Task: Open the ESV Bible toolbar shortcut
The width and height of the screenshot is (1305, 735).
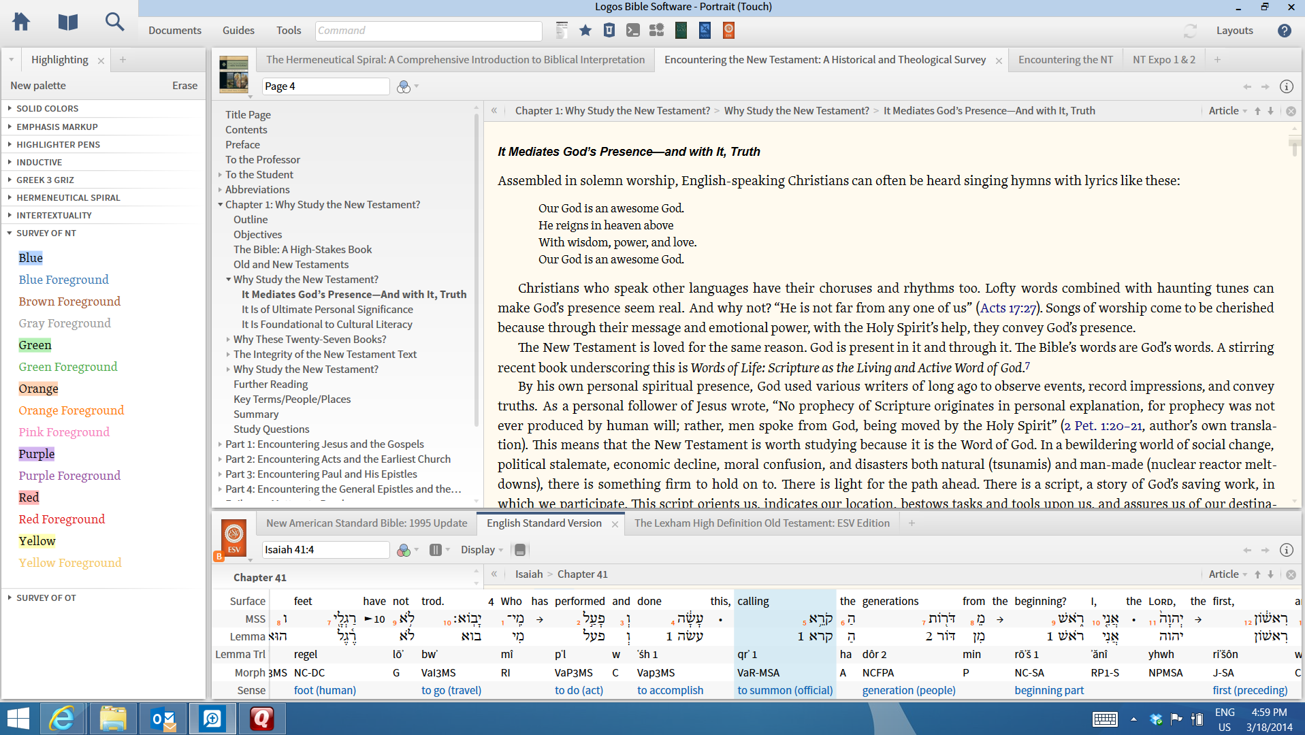Action: point(728,30)
